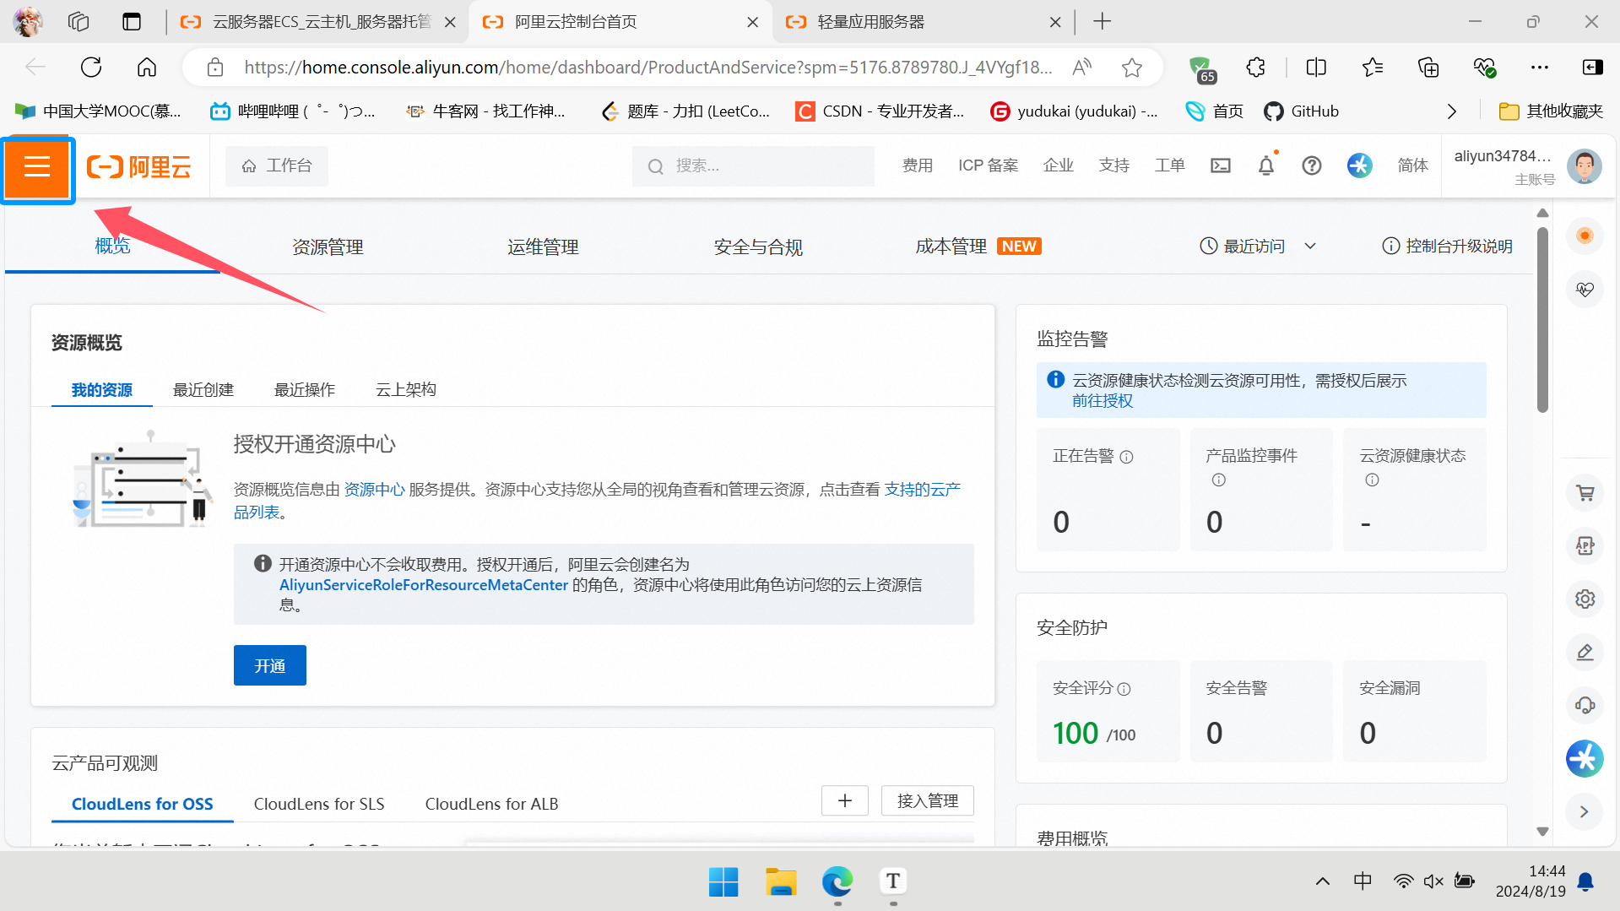The image size is (1620, 911).
Task: Toggle browser split screen icon
Action: [x=1316, y=68]
